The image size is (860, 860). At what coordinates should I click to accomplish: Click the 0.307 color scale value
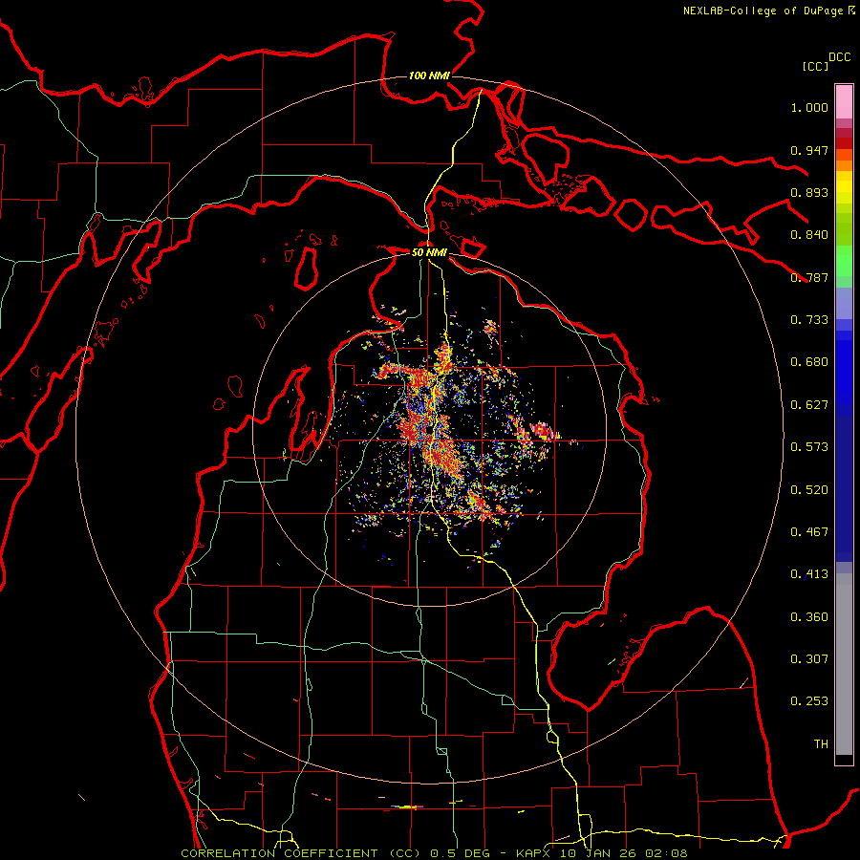tap(809, 659)
